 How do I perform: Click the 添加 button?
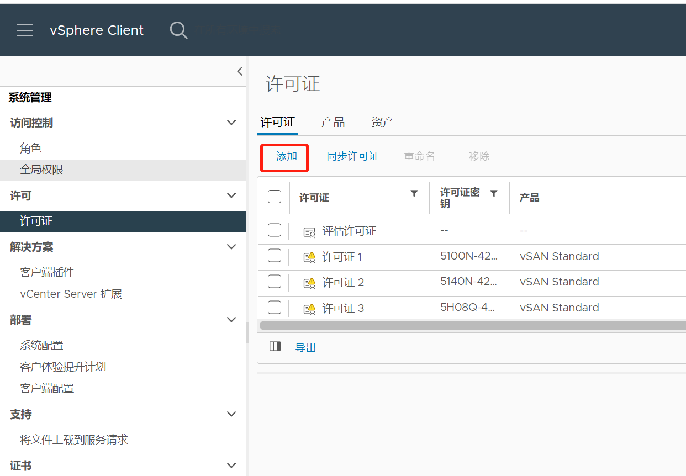click(287, 157)
